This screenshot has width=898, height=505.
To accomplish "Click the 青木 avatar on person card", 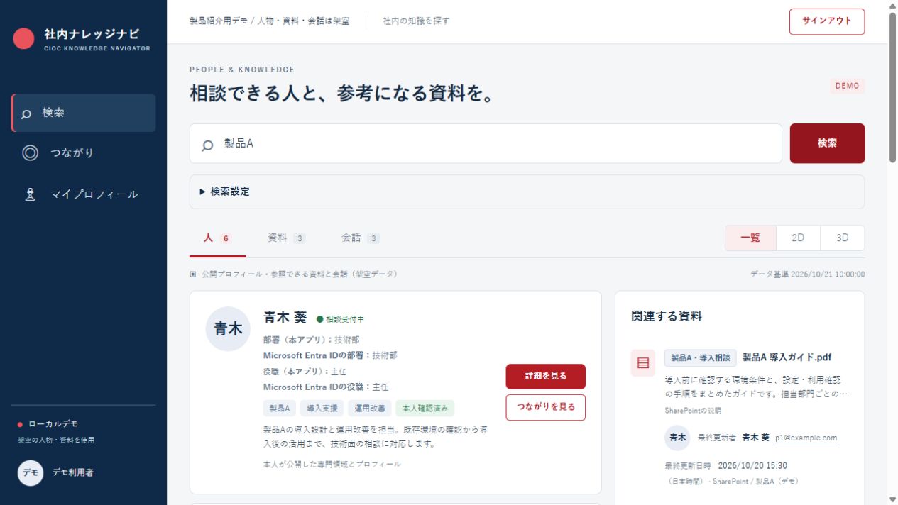I will pos(228,329).
